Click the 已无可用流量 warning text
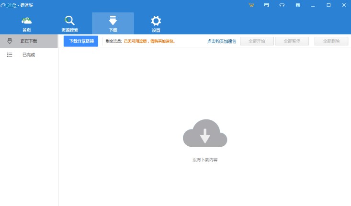 pos(149,41)
